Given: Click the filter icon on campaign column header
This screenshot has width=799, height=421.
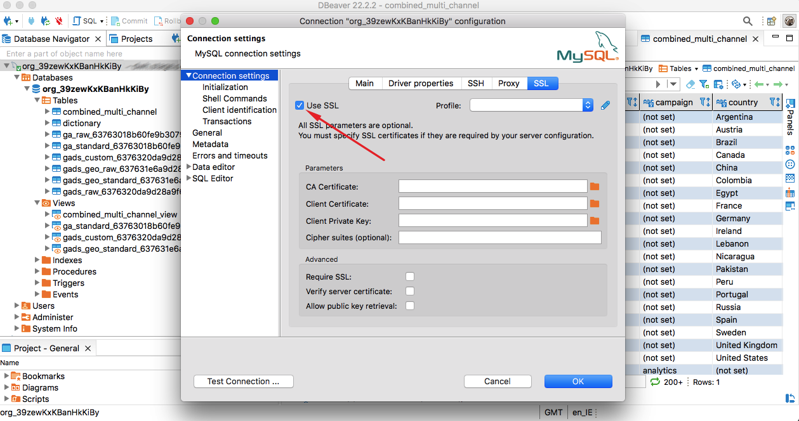Looking at the screenshot, I should 704,102.
